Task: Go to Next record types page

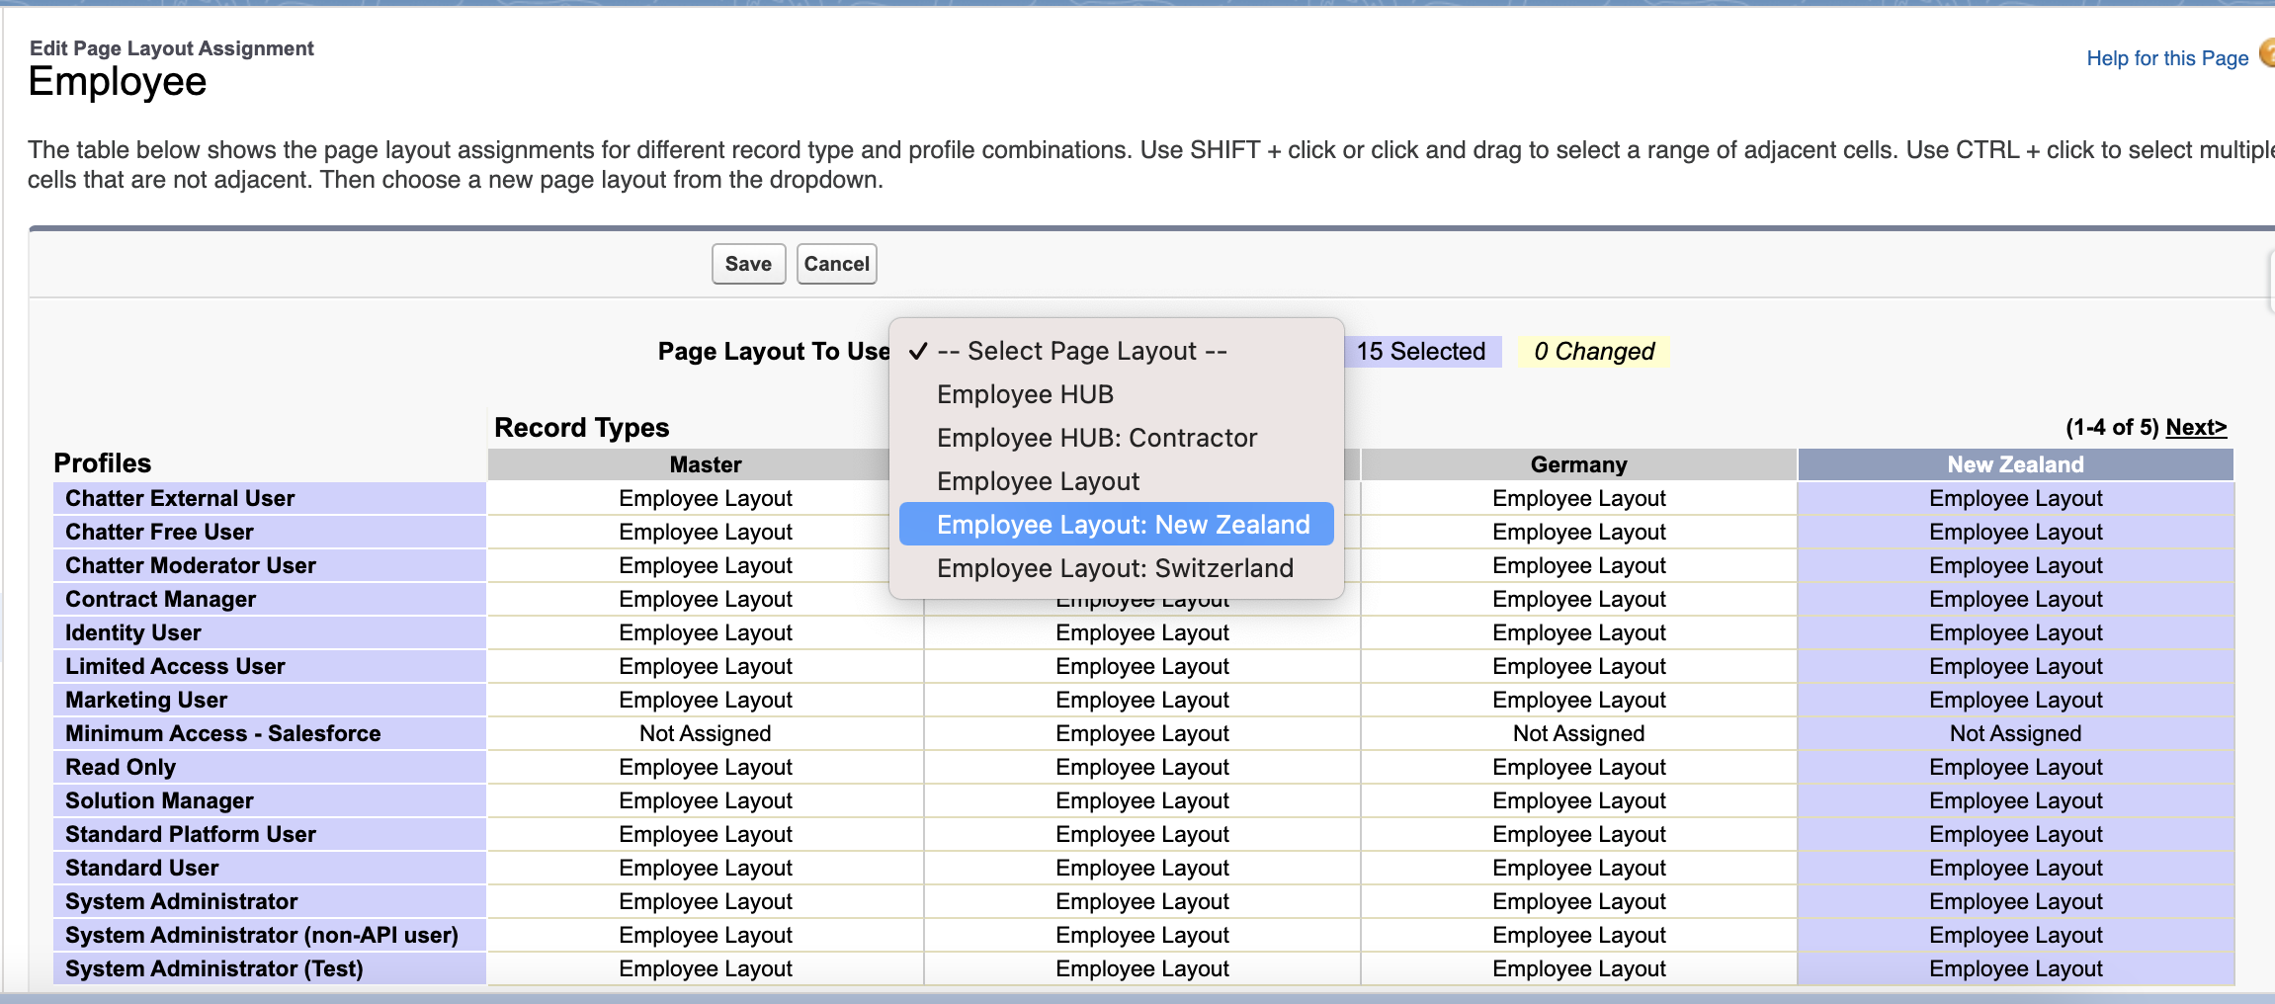Action: pyautogui.click(x=2195, y=427)
